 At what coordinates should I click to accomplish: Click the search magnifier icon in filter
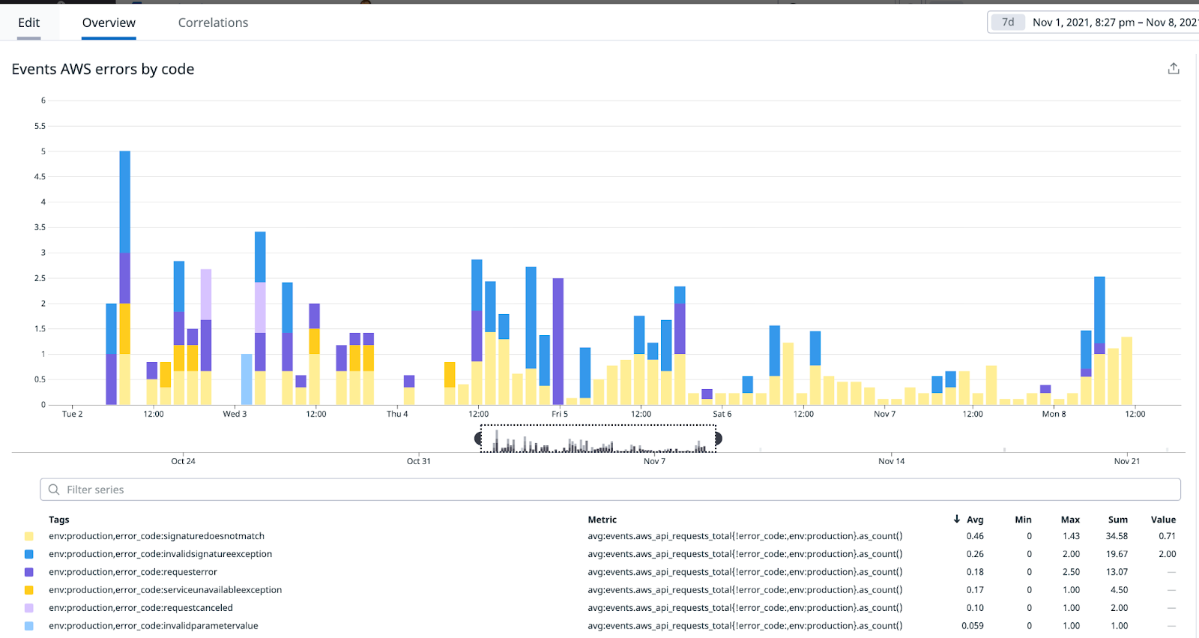pos(54,490)
